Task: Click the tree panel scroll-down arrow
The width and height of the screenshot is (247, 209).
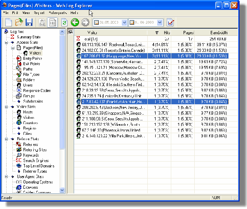Action: pos(62,190)
